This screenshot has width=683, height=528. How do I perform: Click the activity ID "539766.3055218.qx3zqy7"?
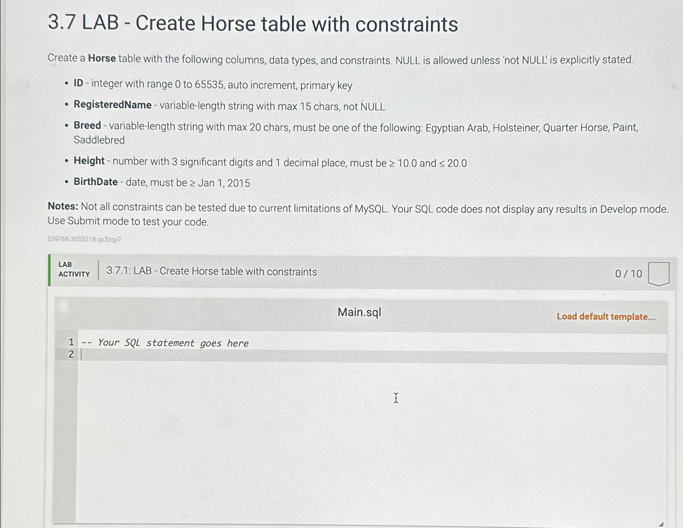[84, 240]
